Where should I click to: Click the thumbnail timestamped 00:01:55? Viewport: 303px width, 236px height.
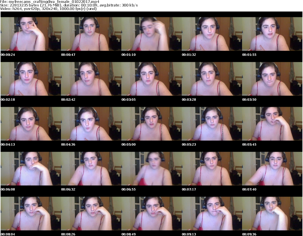click(272, 34)
